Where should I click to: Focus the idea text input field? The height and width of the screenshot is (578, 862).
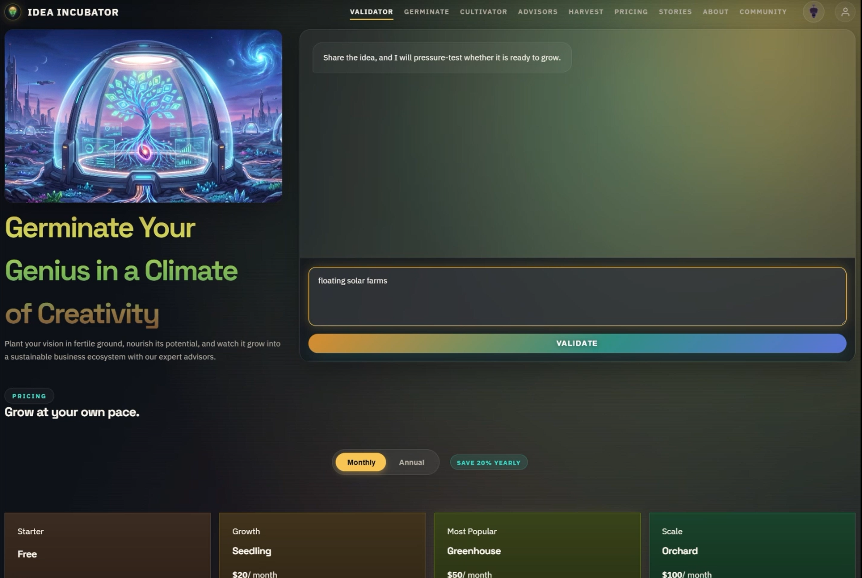(577, 296)
